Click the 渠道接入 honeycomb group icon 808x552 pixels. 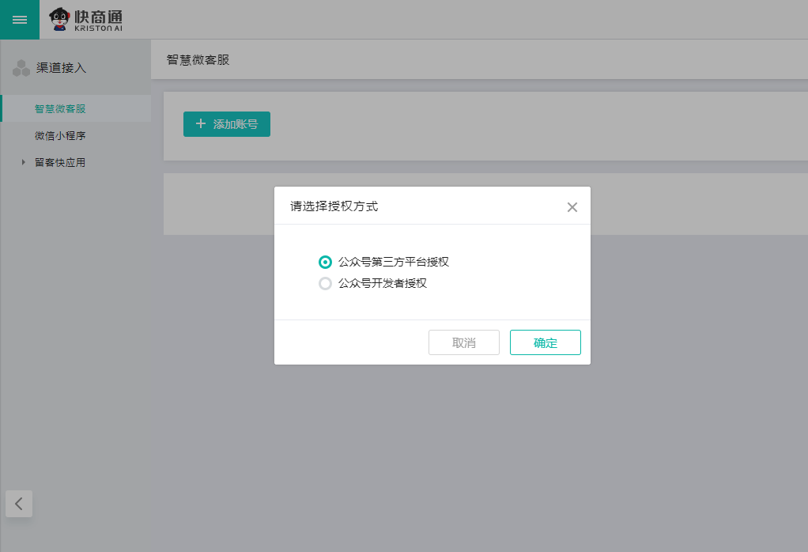point(20,67)
